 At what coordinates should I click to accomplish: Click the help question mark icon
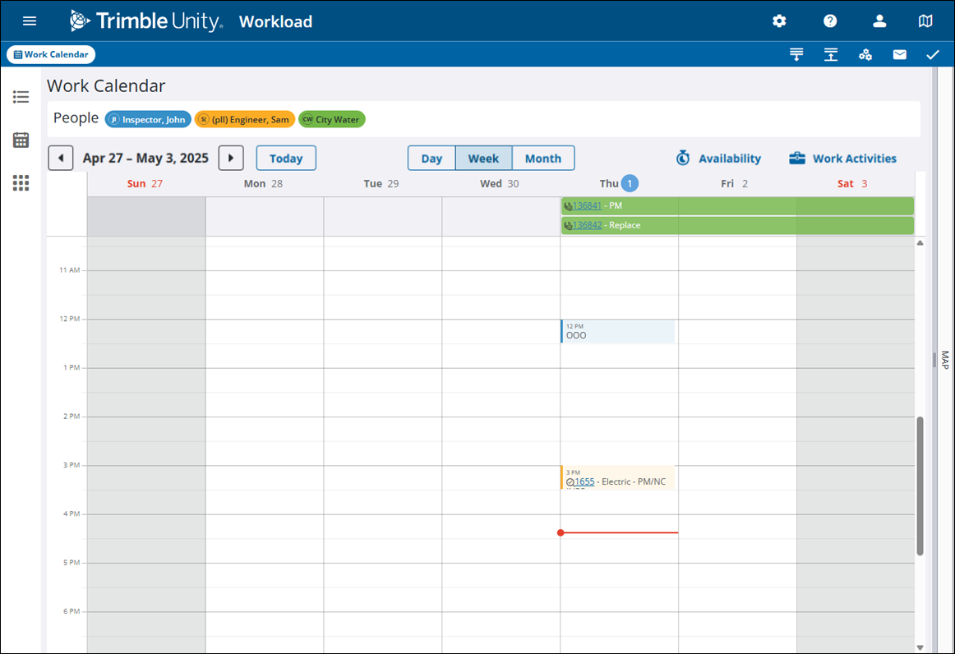point(830,21)
